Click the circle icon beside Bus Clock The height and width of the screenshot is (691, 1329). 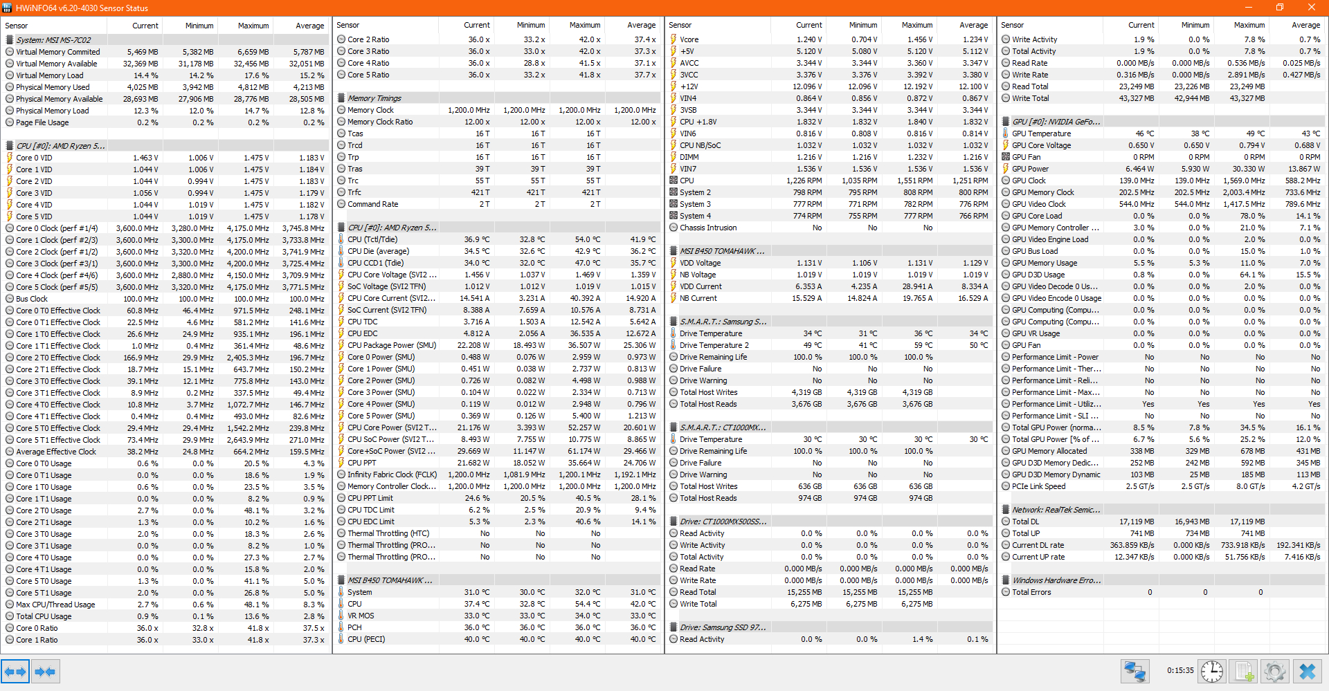[x=10, y=299]
